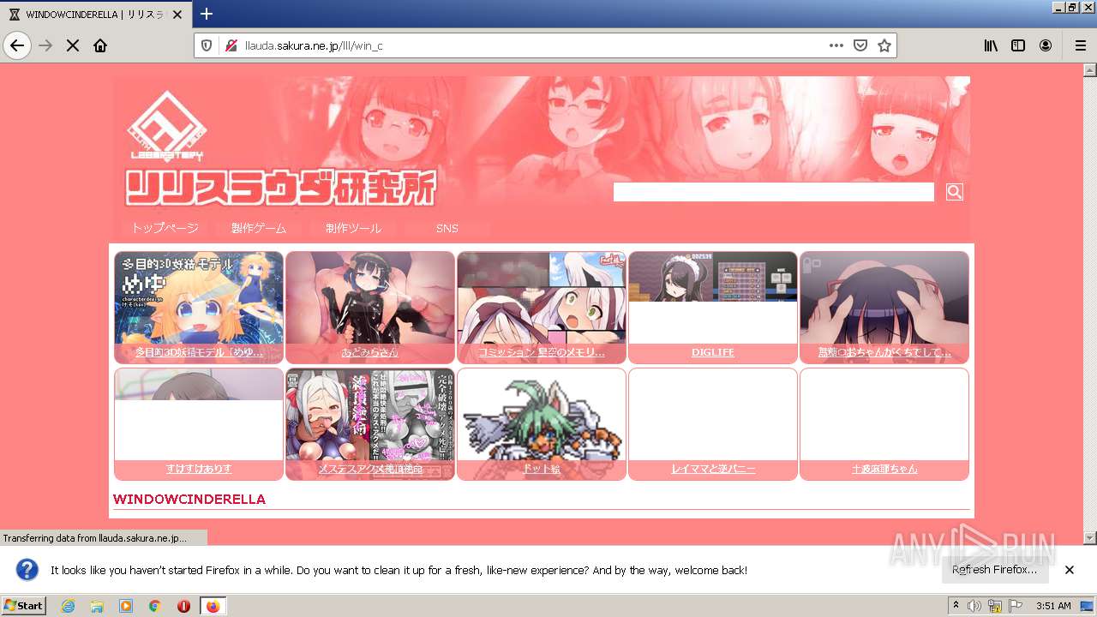Click the Refresh Firefox button
Image resolution: width=1097 pixels, height=617 pixels.
click(x=994, y=570)
